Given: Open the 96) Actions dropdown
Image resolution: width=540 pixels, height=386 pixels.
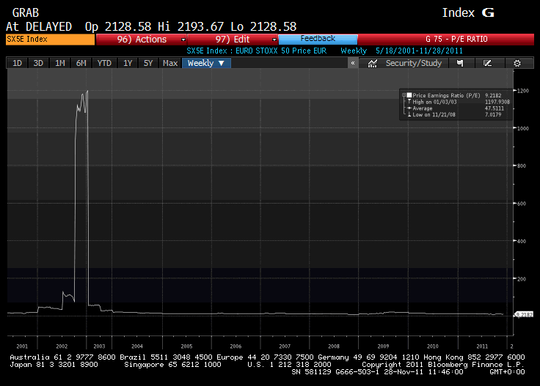Looking at the screenshot, I should [141, 40].
